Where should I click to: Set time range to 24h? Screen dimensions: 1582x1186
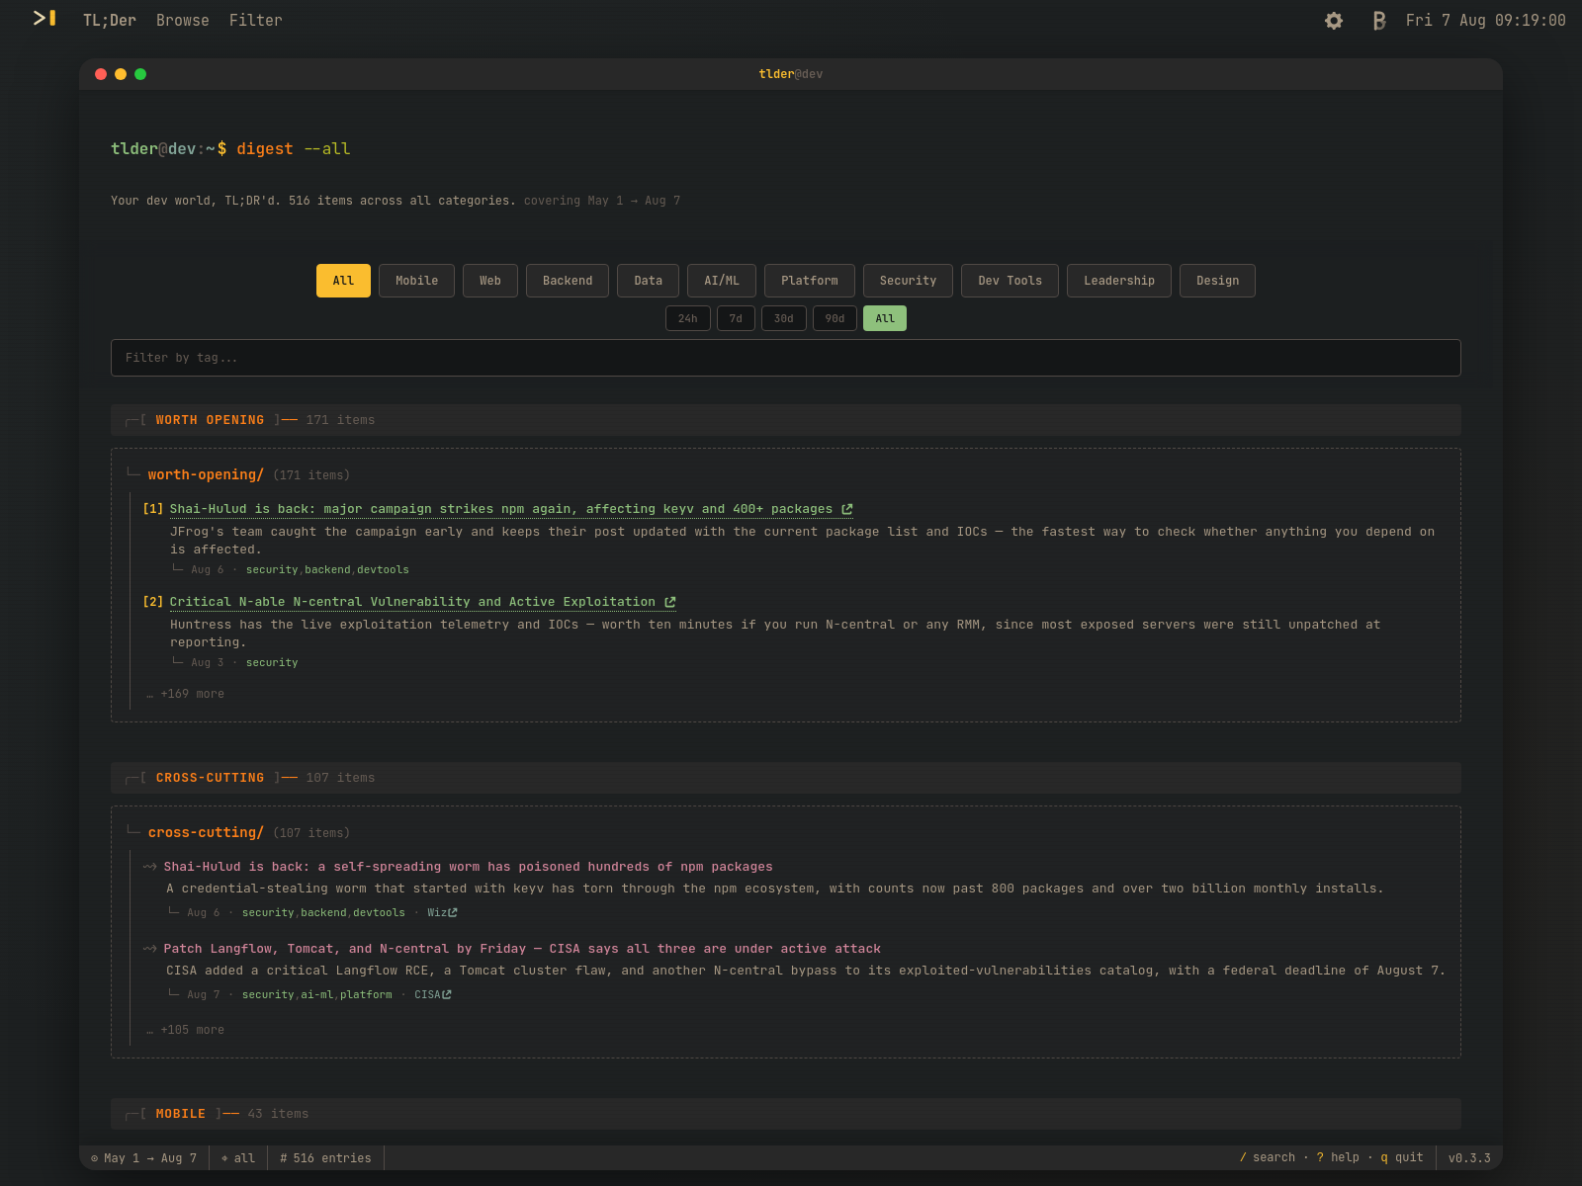coord(688,318)
